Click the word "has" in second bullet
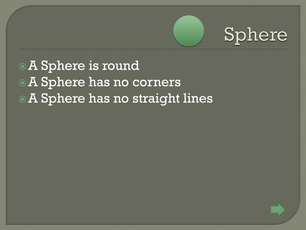The height and width of the screenshot is (230, 306). click(x=99, y=82)
